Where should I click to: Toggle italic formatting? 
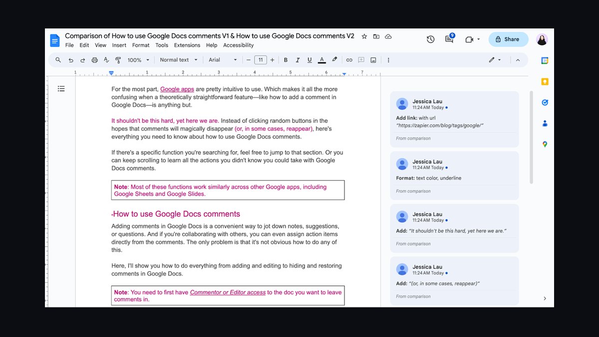(x=298, y=60)
